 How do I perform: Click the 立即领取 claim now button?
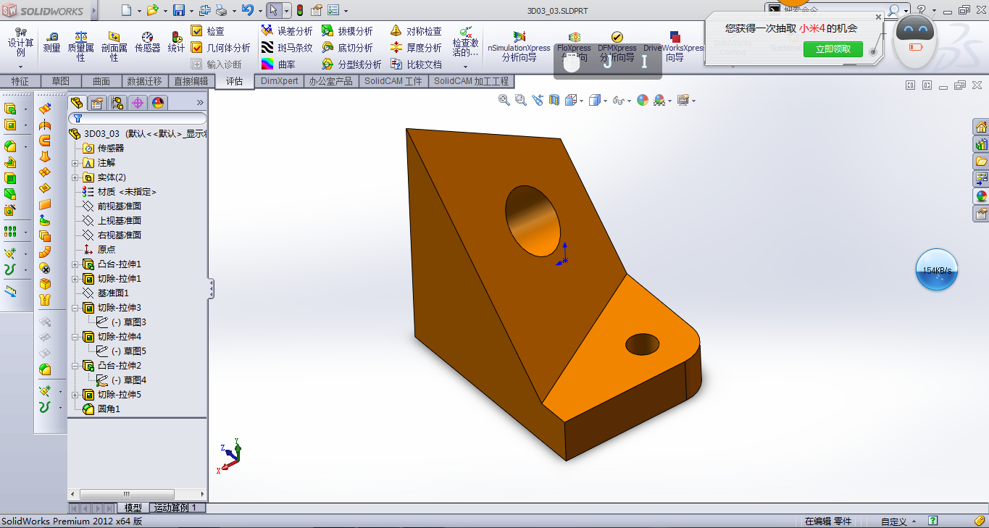coord(833,49)
